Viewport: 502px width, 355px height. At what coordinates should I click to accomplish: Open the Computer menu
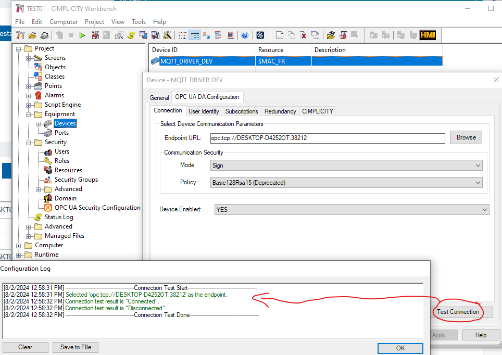click(64, 22)
